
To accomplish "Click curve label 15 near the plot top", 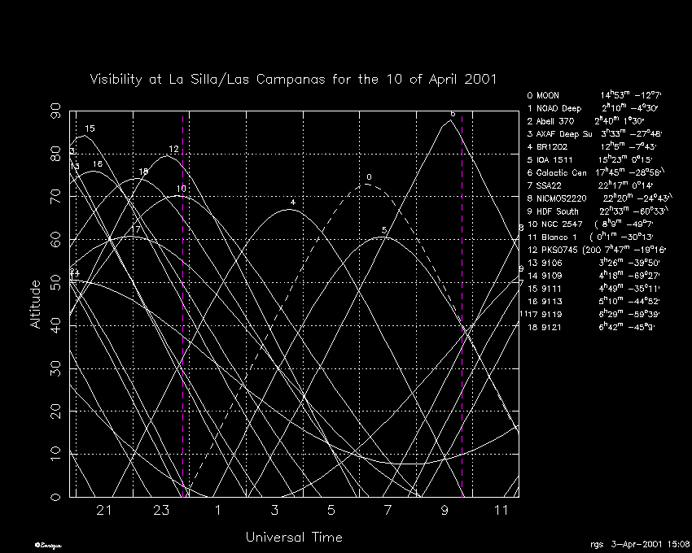I will click(90, 128).
